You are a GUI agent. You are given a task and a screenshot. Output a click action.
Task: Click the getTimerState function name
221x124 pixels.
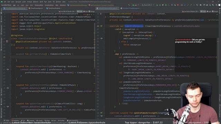(37, 54)
